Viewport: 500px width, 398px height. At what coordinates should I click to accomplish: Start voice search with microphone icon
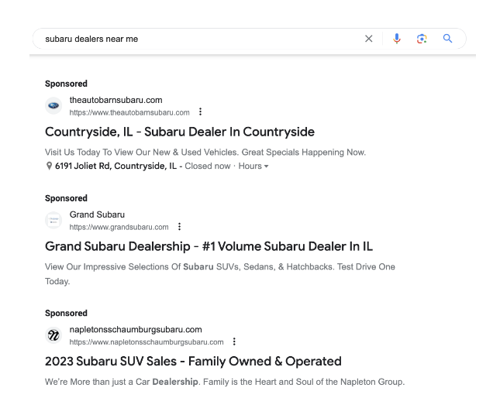(397, 39)
